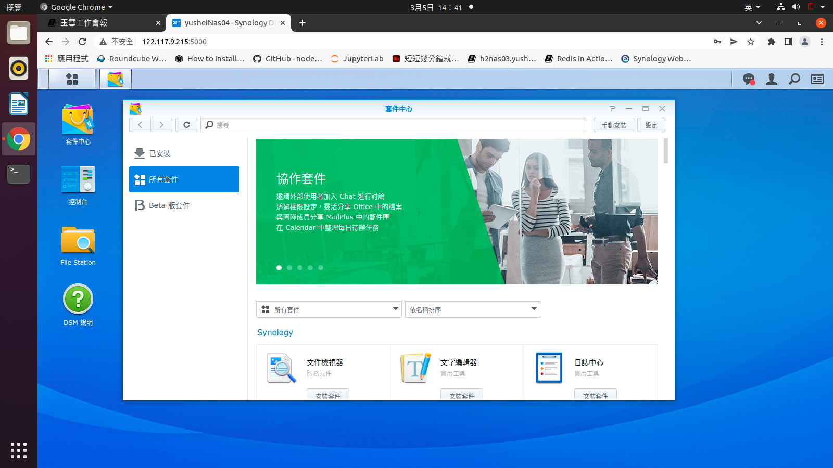
Task: Open DSM notifications chat icon
Action: (x=749, y=79)
